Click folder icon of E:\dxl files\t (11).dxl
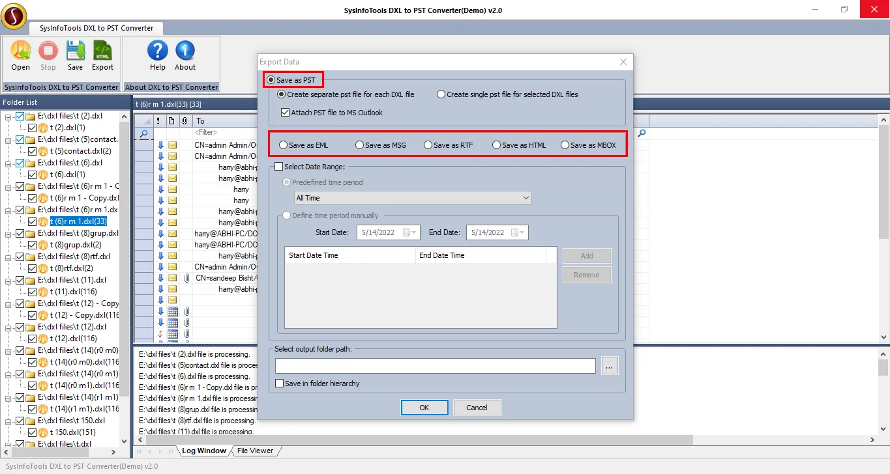Image resolution: width=890 pixels, height=474 pixels. pyautogui.click(x=31, y=280)
